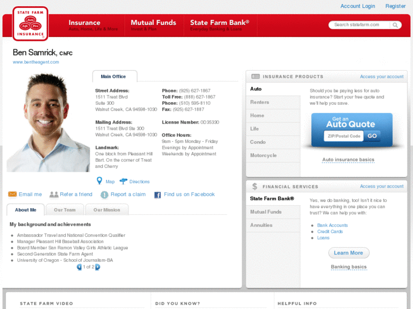This screenshot has width=413, height=309.
Task: Open the Insurance navigation menu
Action: [93, 26]
